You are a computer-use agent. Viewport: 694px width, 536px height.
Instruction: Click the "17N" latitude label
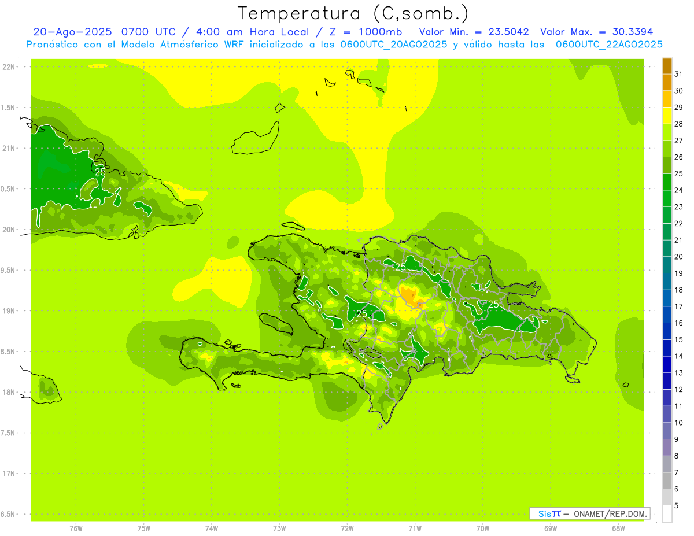point(8,474)
